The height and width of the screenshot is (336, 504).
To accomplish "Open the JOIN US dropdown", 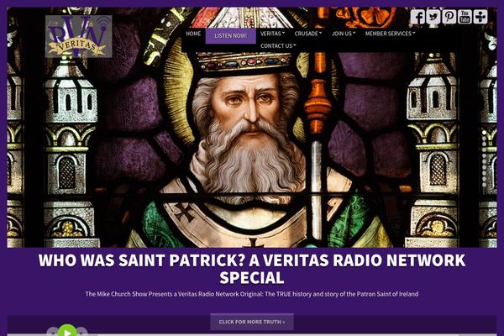I will 344,34.
